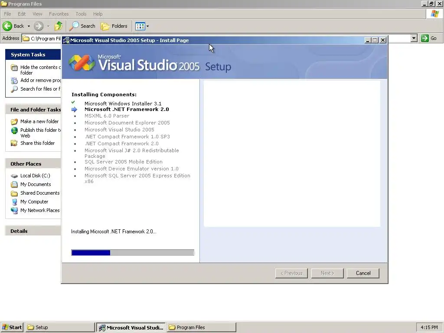Click the Publish folder globe icon
This screenshot has width=444, height=333.
click(14, 130)
